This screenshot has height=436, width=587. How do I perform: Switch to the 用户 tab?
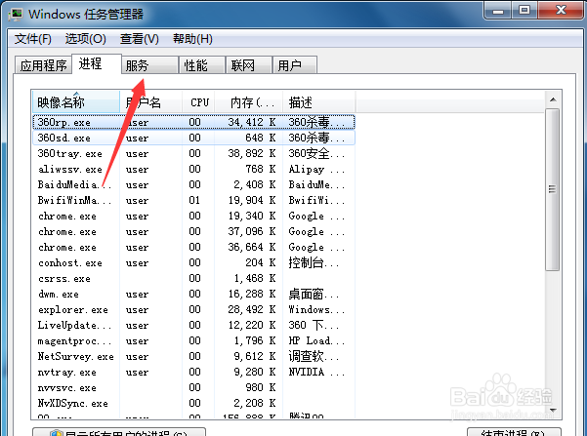click(295, 65)
